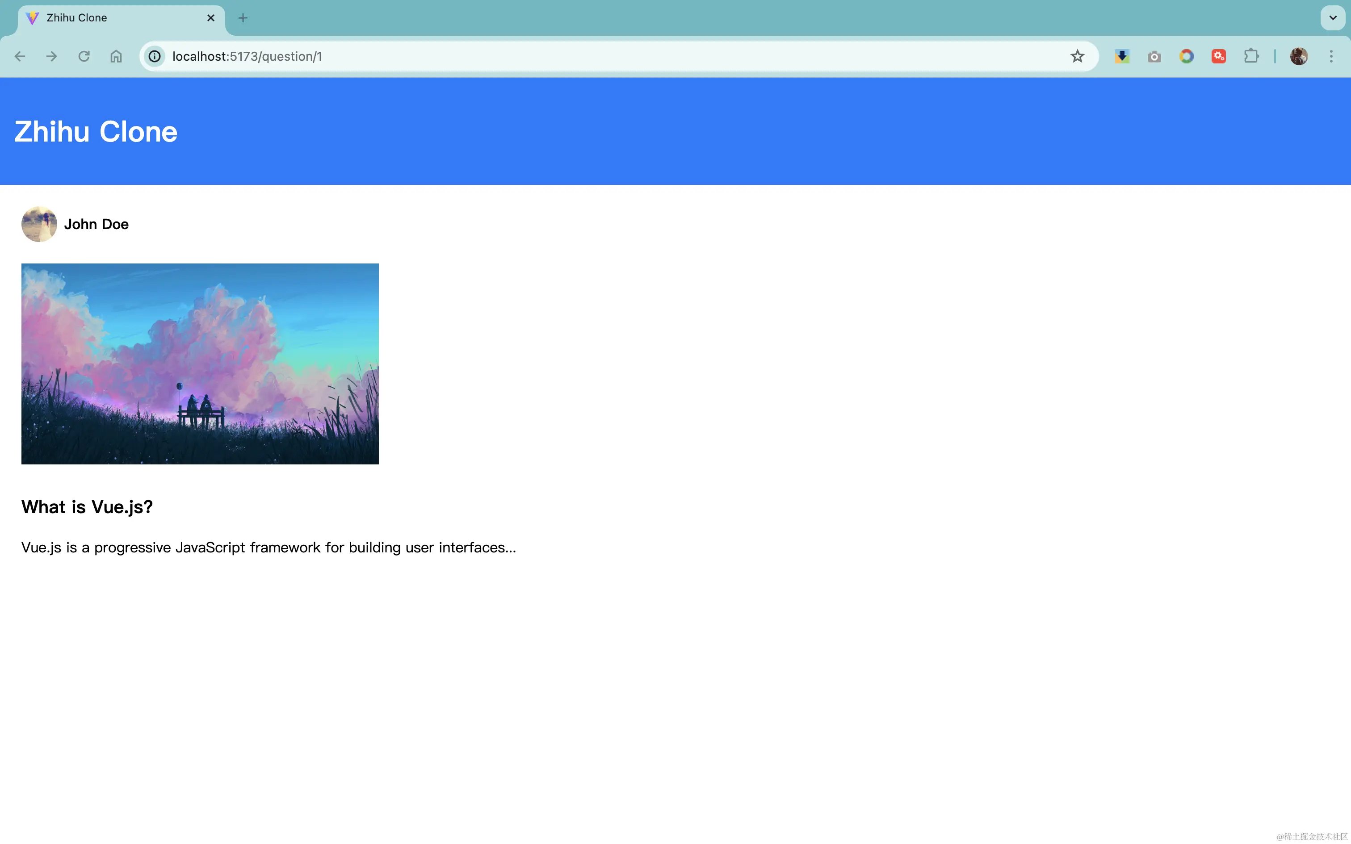Go to the browser home page
Screen dimensions: 1351x844
pyautogui.click(x=116, y=56)
